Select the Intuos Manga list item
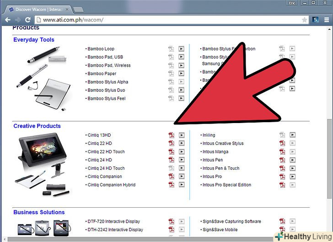333x242 pixels. click(215, 152)
